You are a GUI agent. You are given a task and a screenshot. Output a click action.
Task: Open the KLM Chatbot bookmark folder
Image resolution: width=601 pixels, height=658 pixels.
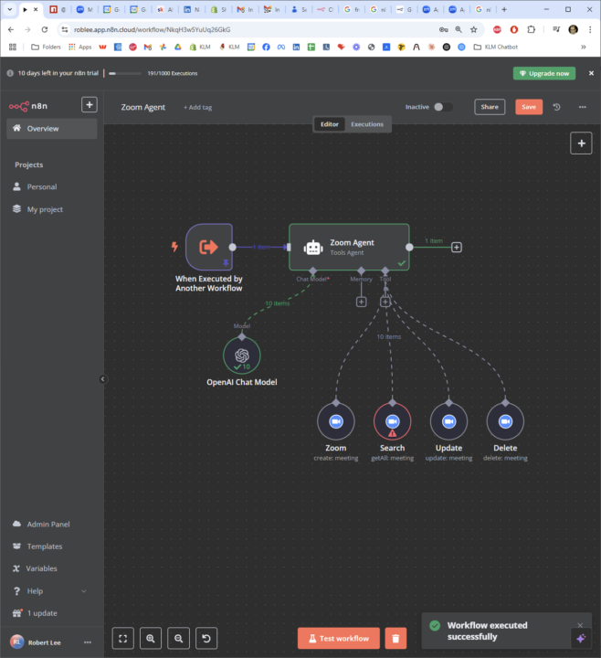496,47
